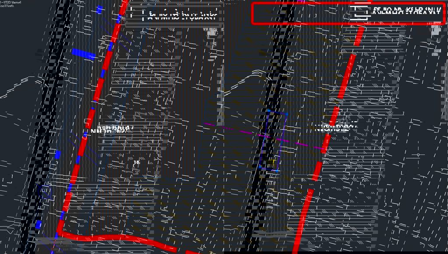Select the white block label on the left area
The image size is (448, 254).
pos(111,130)
